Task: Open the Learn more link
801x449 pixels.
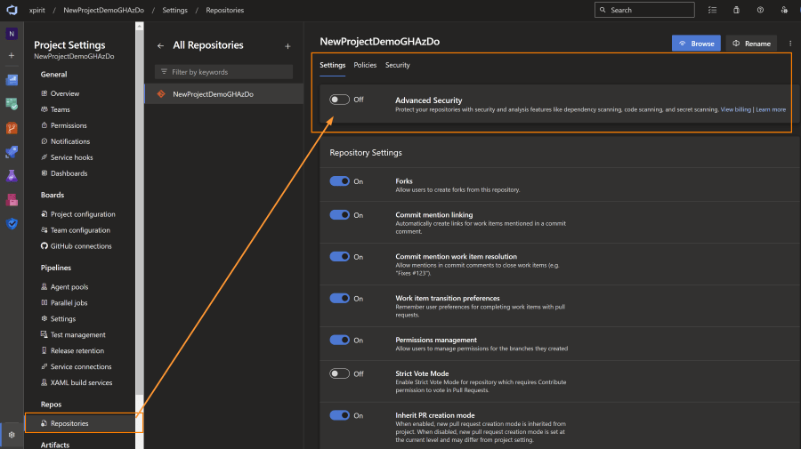Action: pos(771,109)
